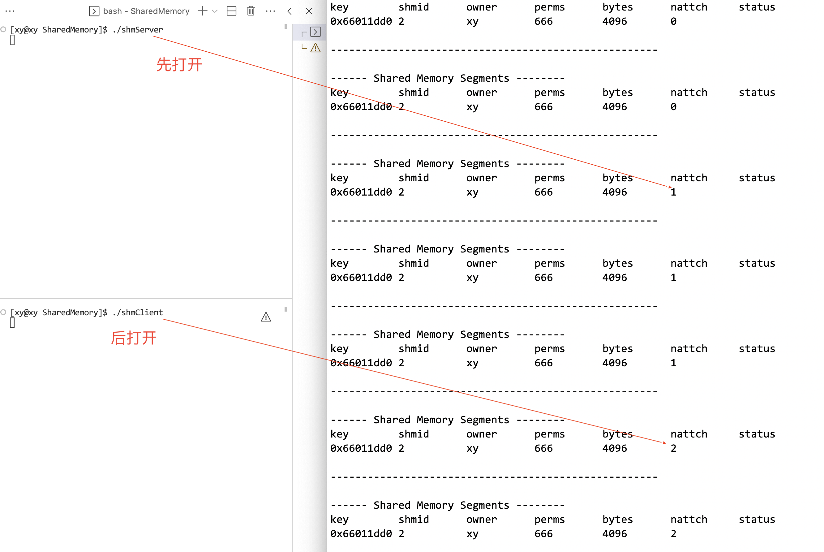Click the split terminal icon

tap(231, 11)
